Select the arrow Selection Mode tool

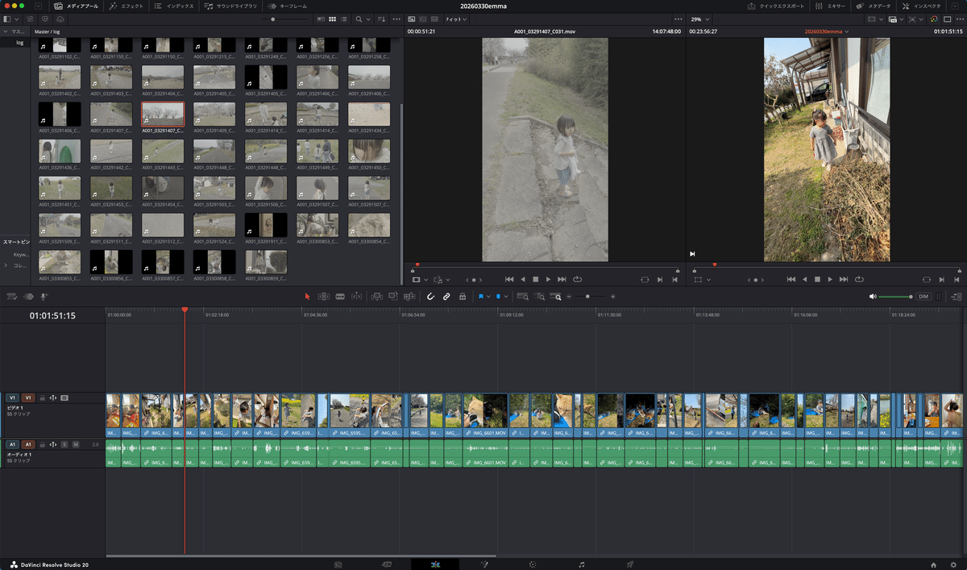307,297
